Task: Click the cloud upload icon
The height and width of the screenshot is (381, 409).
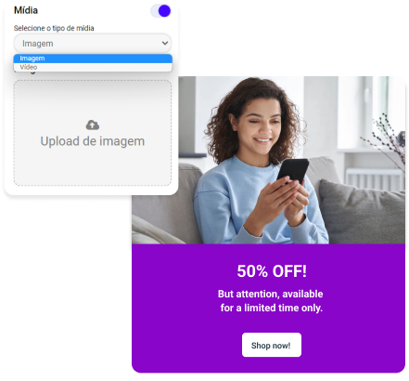Action: click(x=92, y=125)
